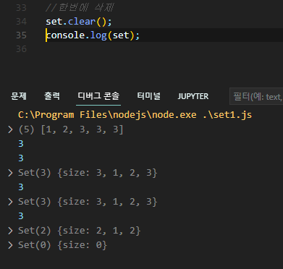Place cursor in console.log(set); code line
The height and width of the screenshot is (269, 283).
(93, 35)
